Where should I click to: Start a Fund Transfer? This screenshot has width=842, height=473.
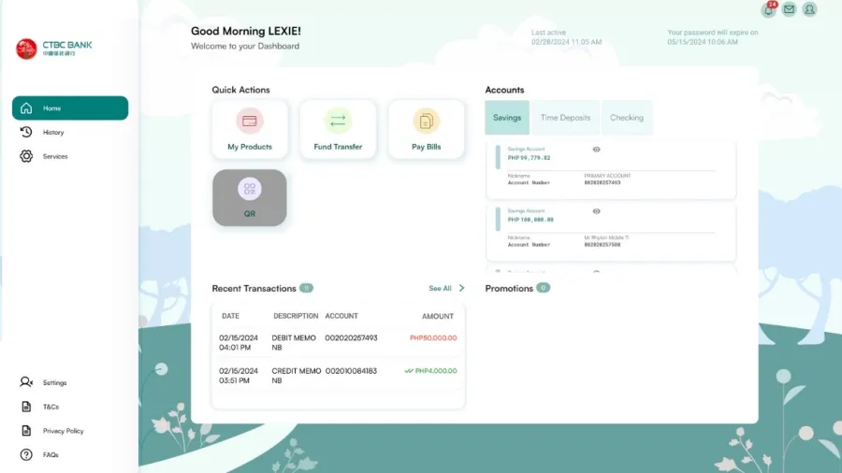tap(338, 129)
